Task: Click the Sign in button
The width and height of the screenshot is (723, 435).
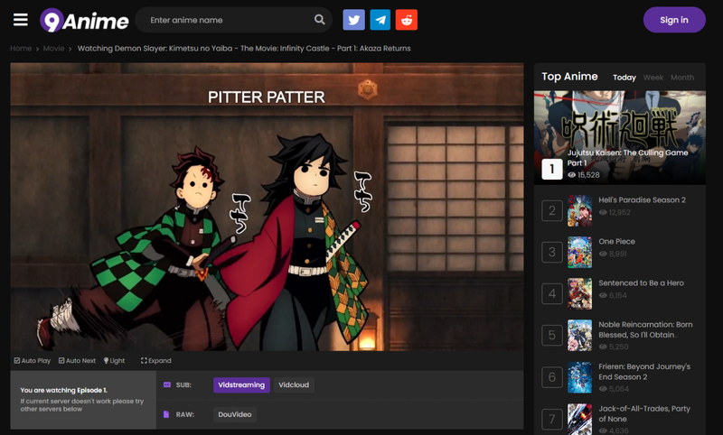Action: click(x=674, y=20)
